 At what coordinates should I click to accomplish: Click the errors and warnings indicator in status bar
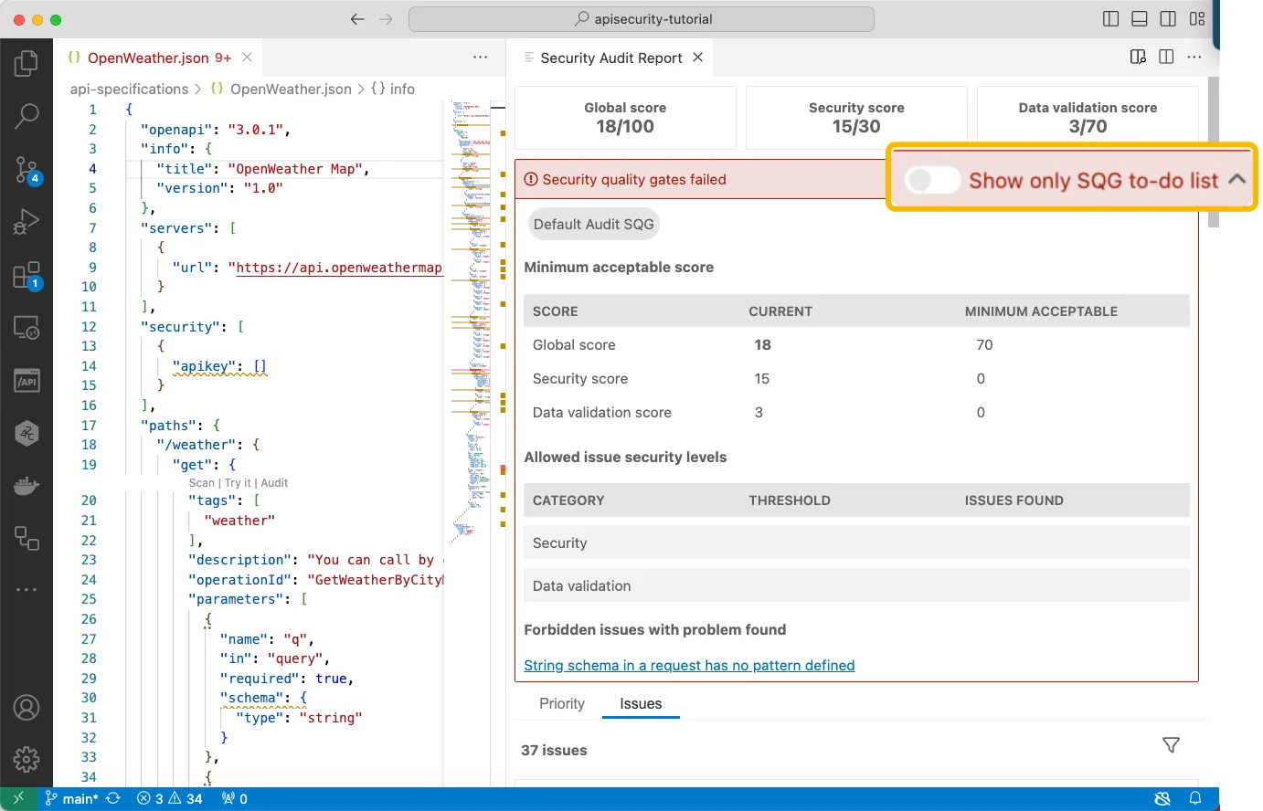coord(168,798)
